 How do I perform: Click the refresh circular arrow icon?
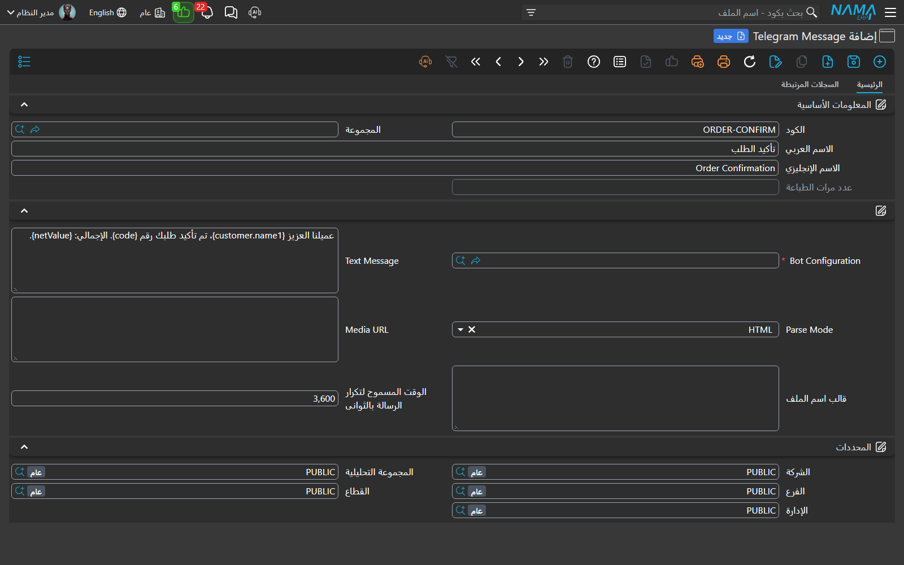click(x=750, y=62)
